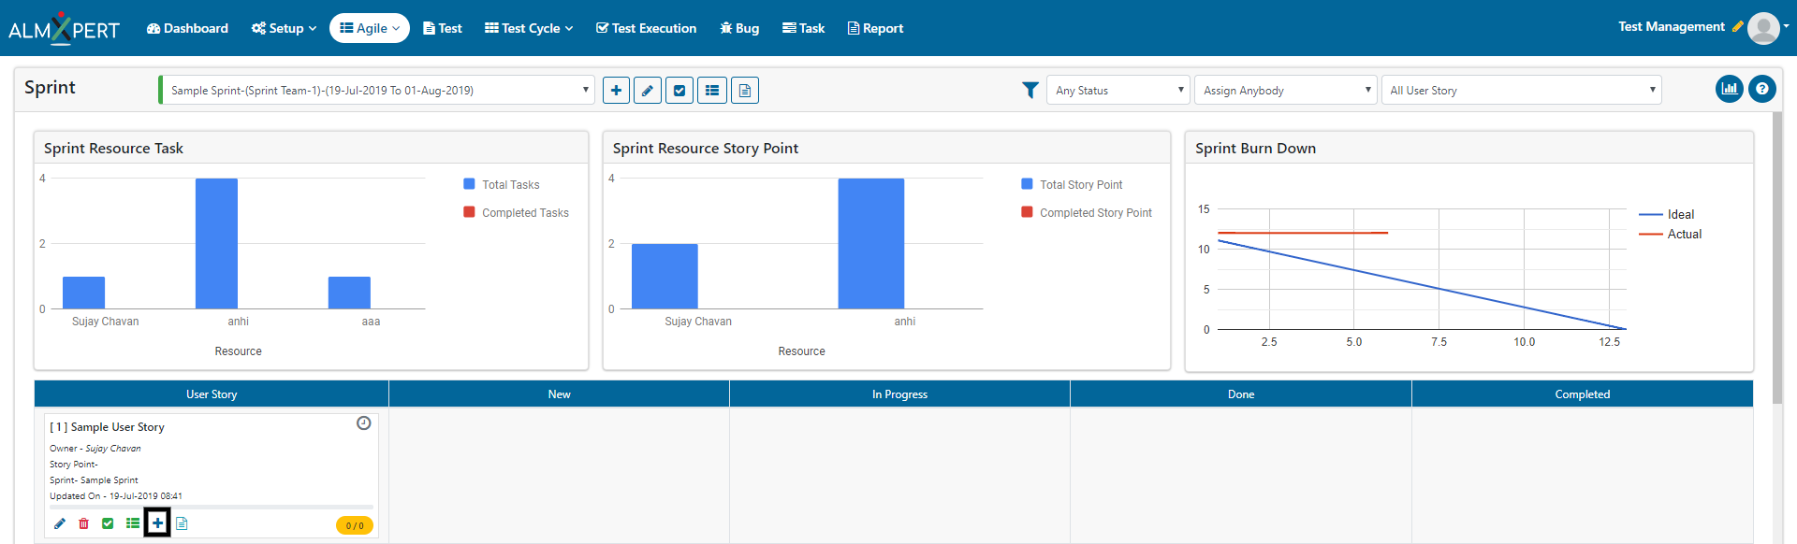The image size is (1797, 544).
Task: Click the Done column header
Action: click(x=1241, y=394)
